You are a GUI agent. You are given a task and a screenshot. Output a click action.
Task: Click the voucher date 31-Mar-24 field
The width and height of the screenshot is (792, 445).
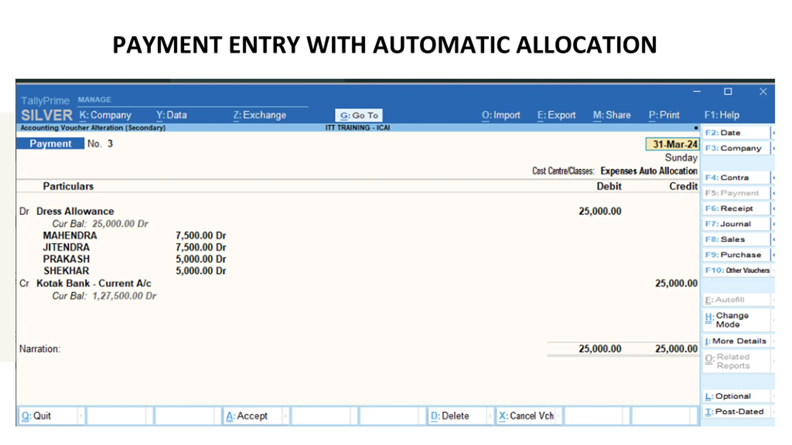[x=672, y=144]
